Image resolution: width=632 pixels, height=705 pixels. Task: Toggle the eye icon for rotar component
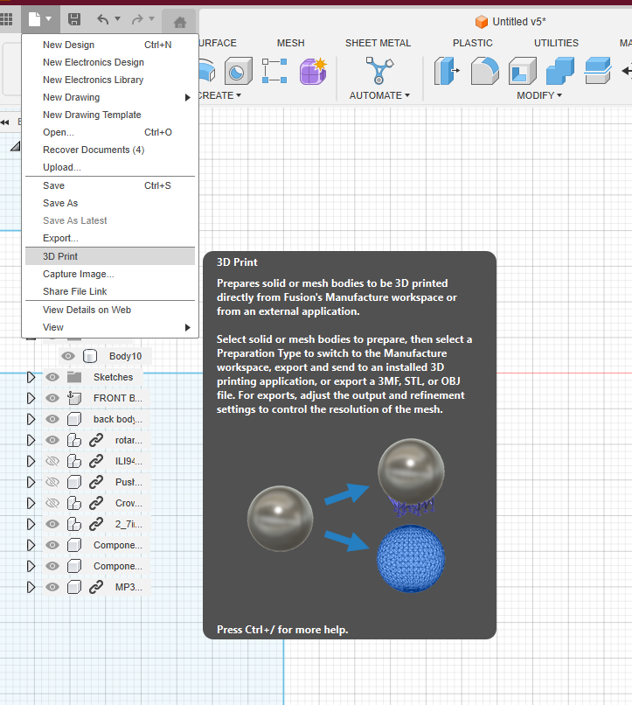52,440
